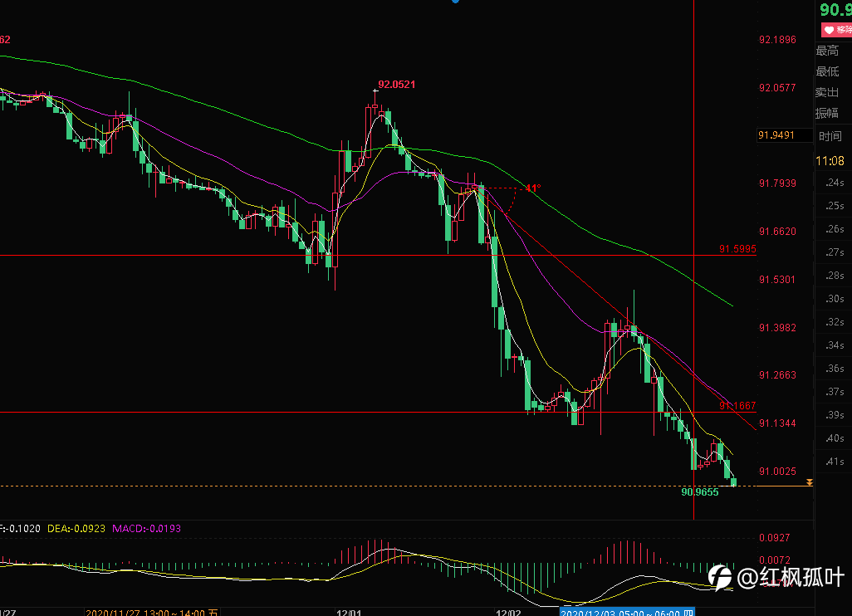Select the highlighted 2020/12/03 05:00~06:00 time label

[627, 612]
